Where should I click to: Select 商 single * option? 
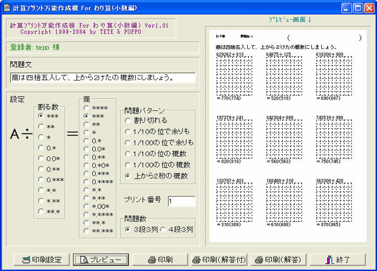(90, 132)
